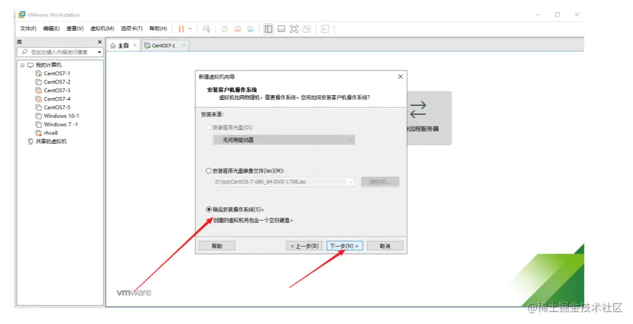Click the 浏览(R)... button
This screenshot has height=324, width=633.
380,182
